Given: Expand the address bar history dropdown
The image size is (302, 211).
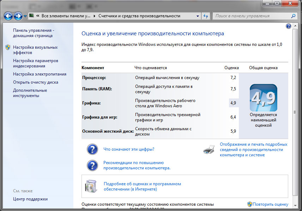Looking at the screenshot, I should click(x=198, y=16).
